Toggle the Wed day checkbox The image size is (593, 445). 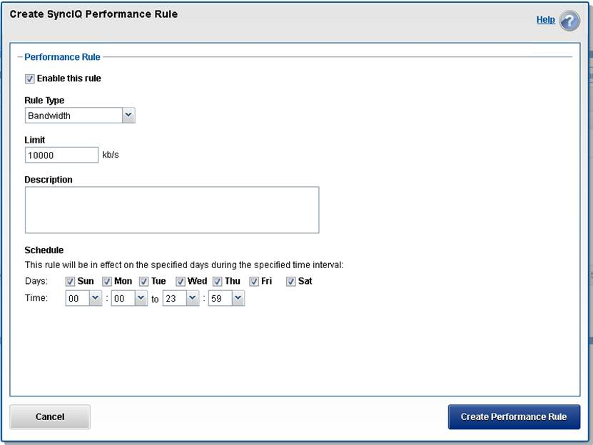coord(181,282)
